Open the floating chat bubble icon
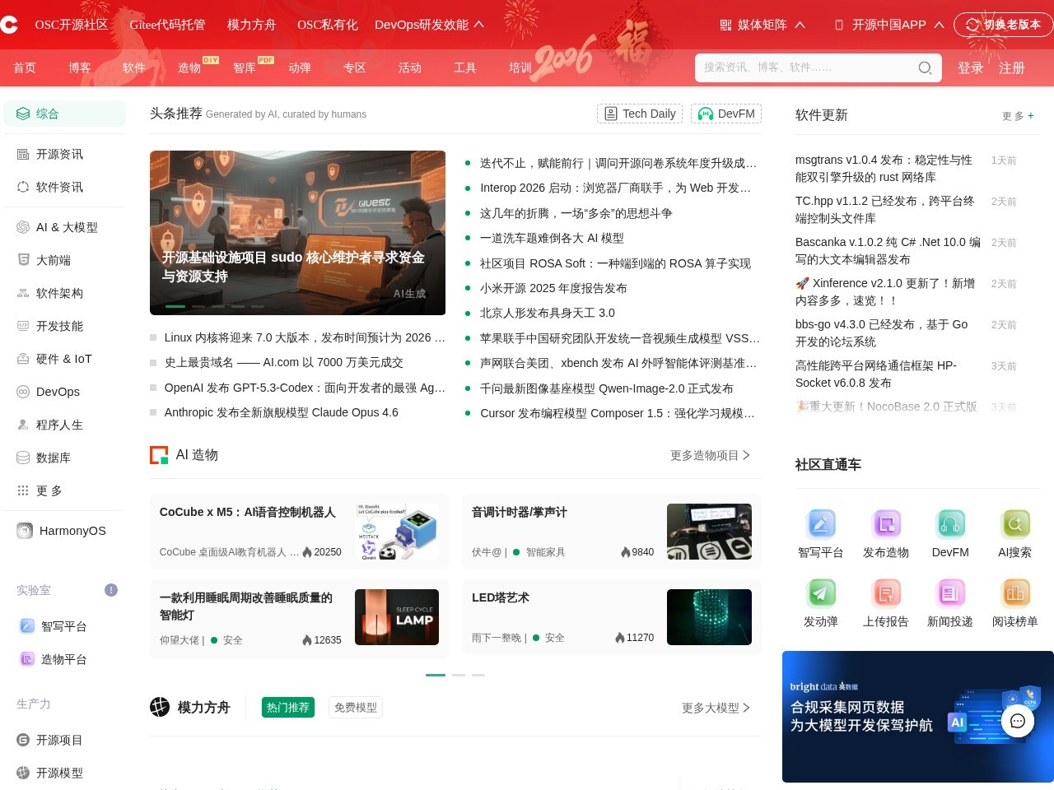The height and width of the screenshot is (790, 1054). pos(1018,721)
